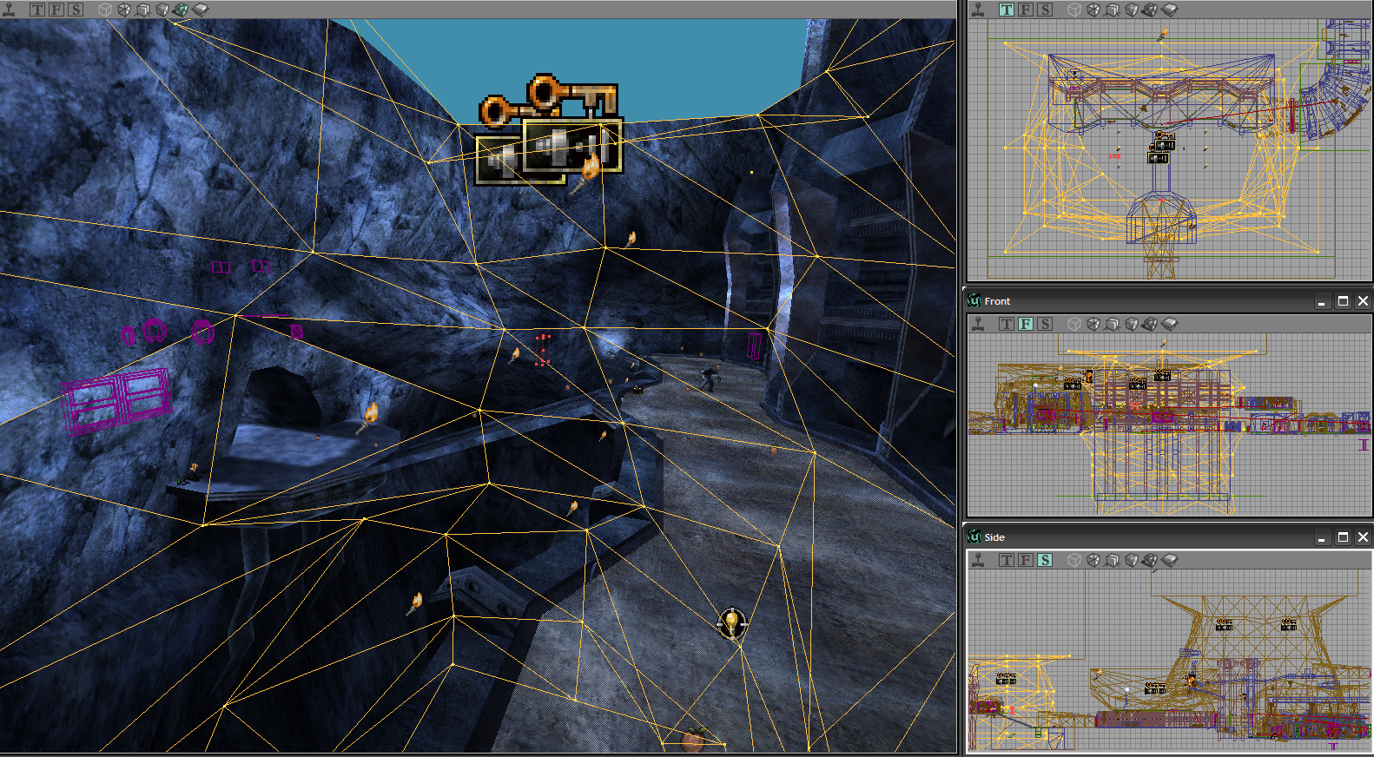
Task: Switch perspective viewport to Top view (T)
Action: coord(37,10)
